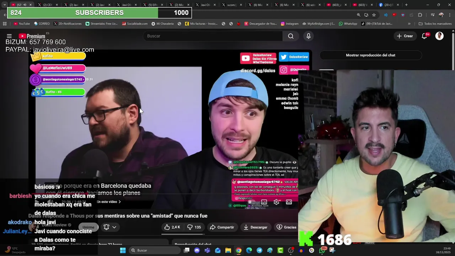Open Microsoft Teams from the taskbar
Image resolution: width=455 pixels, height=256 pixels.
[207, 250]
